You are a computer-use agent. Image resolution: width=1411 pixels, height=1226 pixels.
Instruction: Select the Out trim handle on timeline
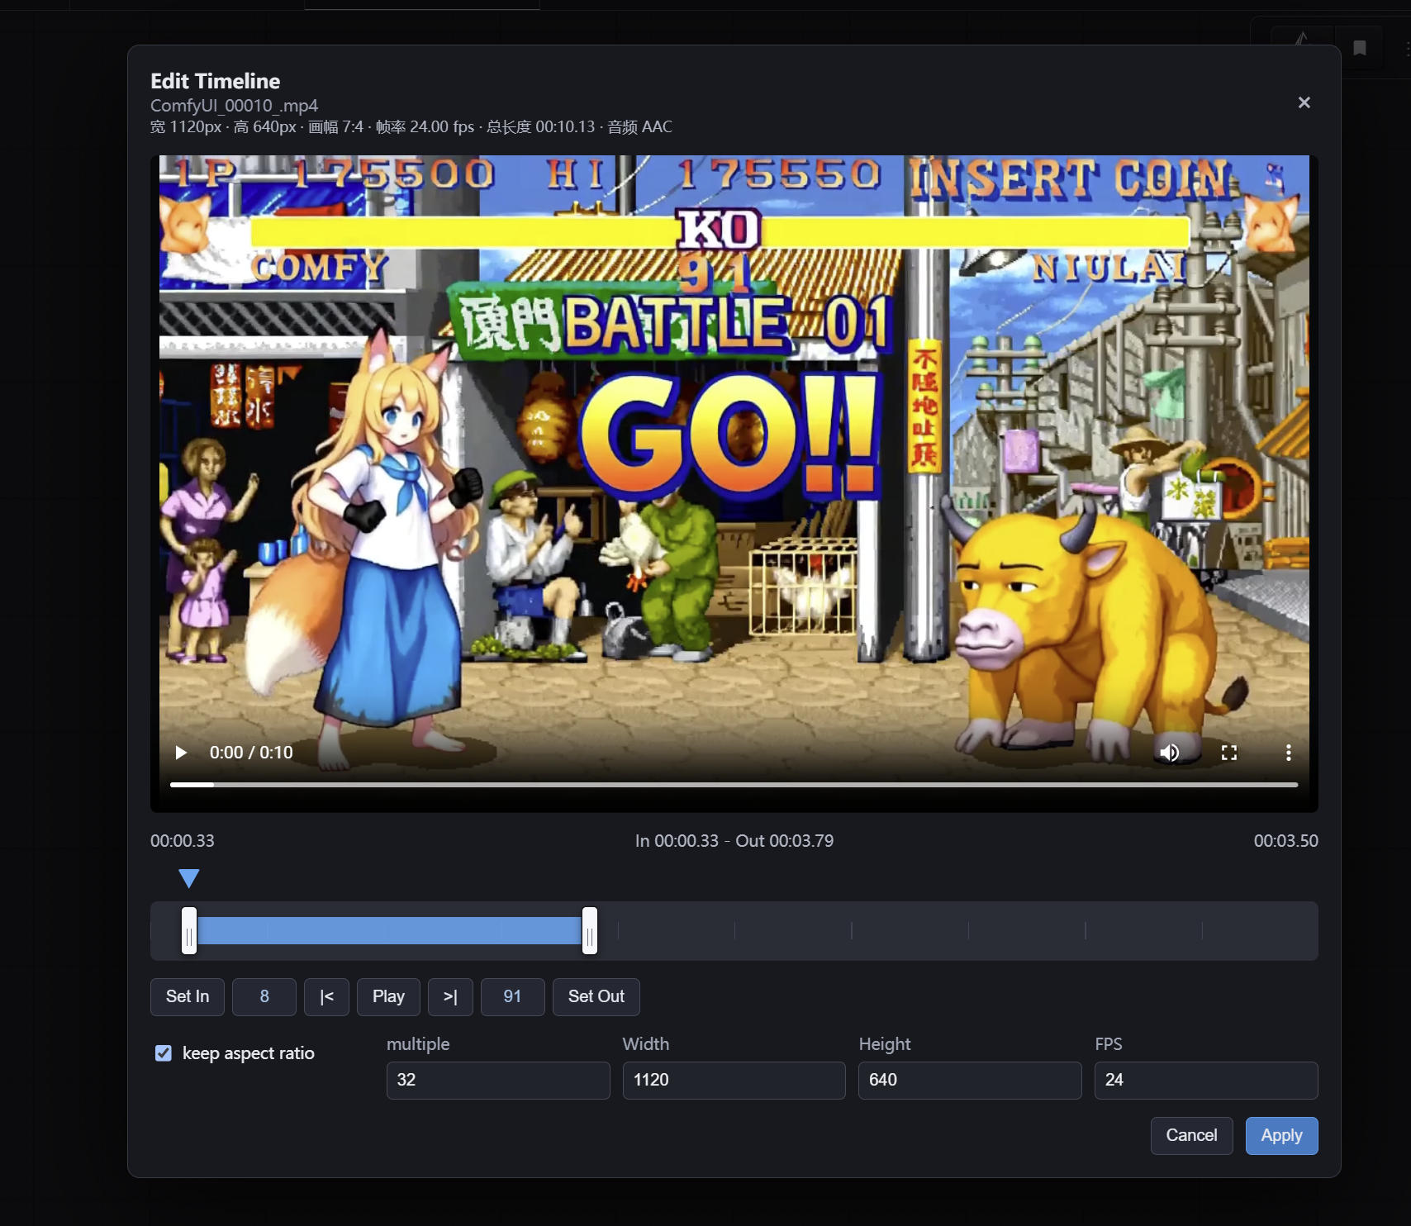[590, 931]
